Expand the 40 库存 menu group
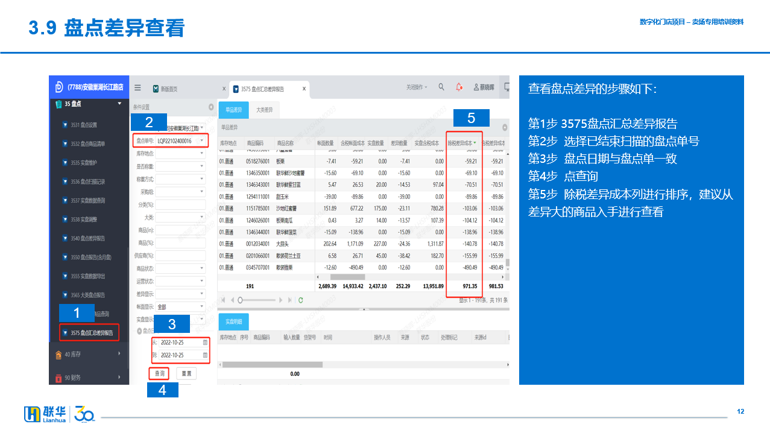The width and height of the screenshot is (770, 433). pyautogui.click(x=119, y=353)
